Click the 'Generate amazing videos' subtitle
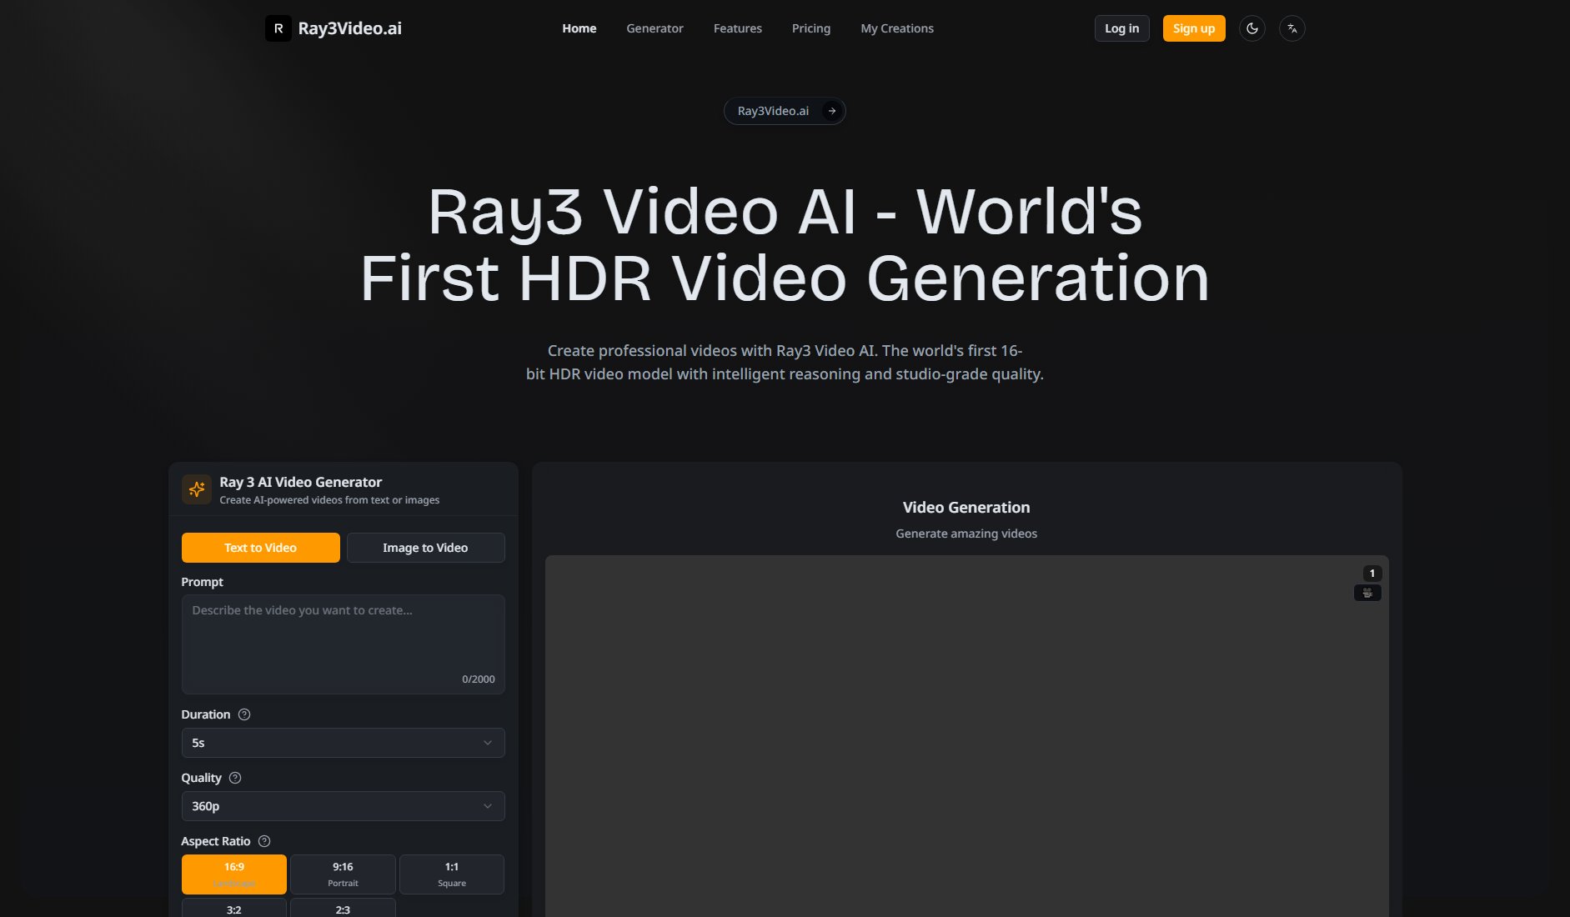This screenshot has height=917, width=1570. 966,534
